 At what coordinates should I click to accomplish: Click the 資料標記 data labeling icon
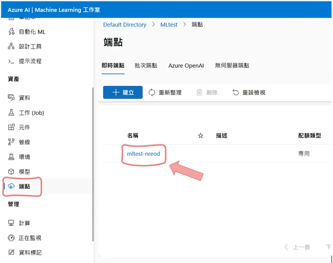click(x=11, y=252)
